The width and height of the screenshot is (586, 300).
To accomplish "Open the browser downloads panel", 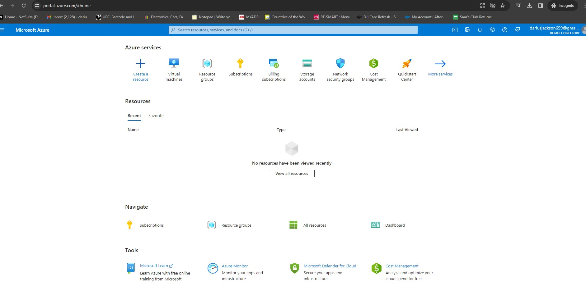I will point(529,5).
